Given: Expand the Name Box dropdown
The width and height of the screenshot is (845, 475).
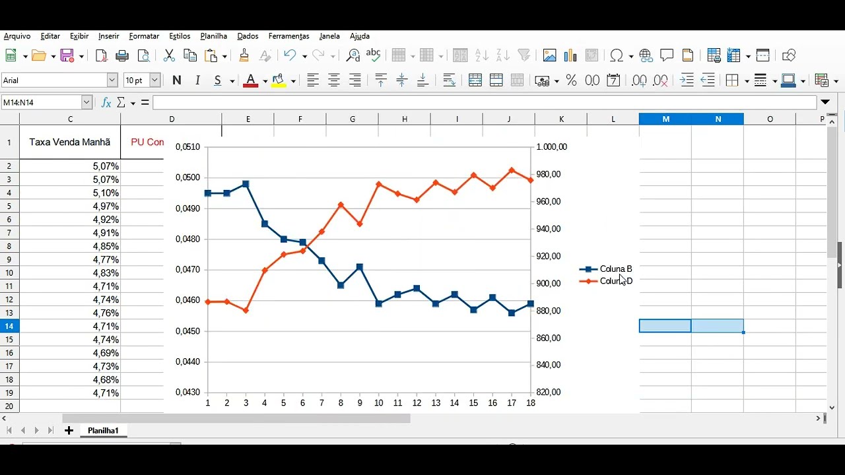Looking at the screenshot, I should tap(86, 103).
